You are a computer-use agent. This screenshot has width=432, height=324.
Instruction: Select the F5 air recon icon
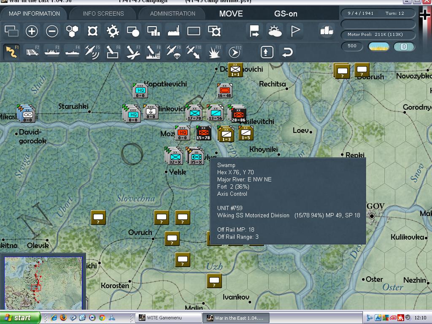point(92,52)
